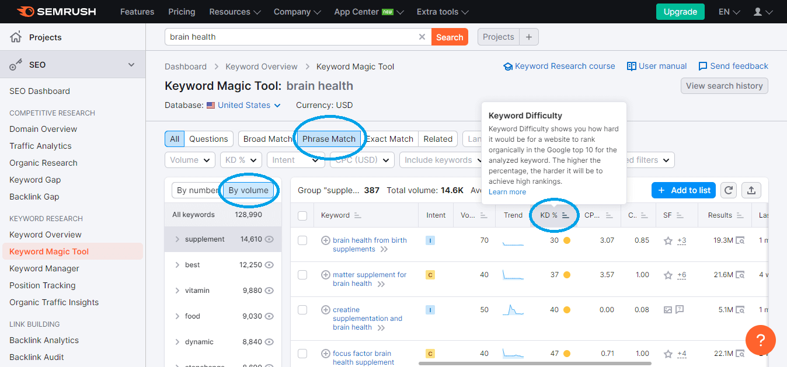787x367 pixels.
Task: Toggle the select-all keywords checkbox in header
Action: point(302,216)
